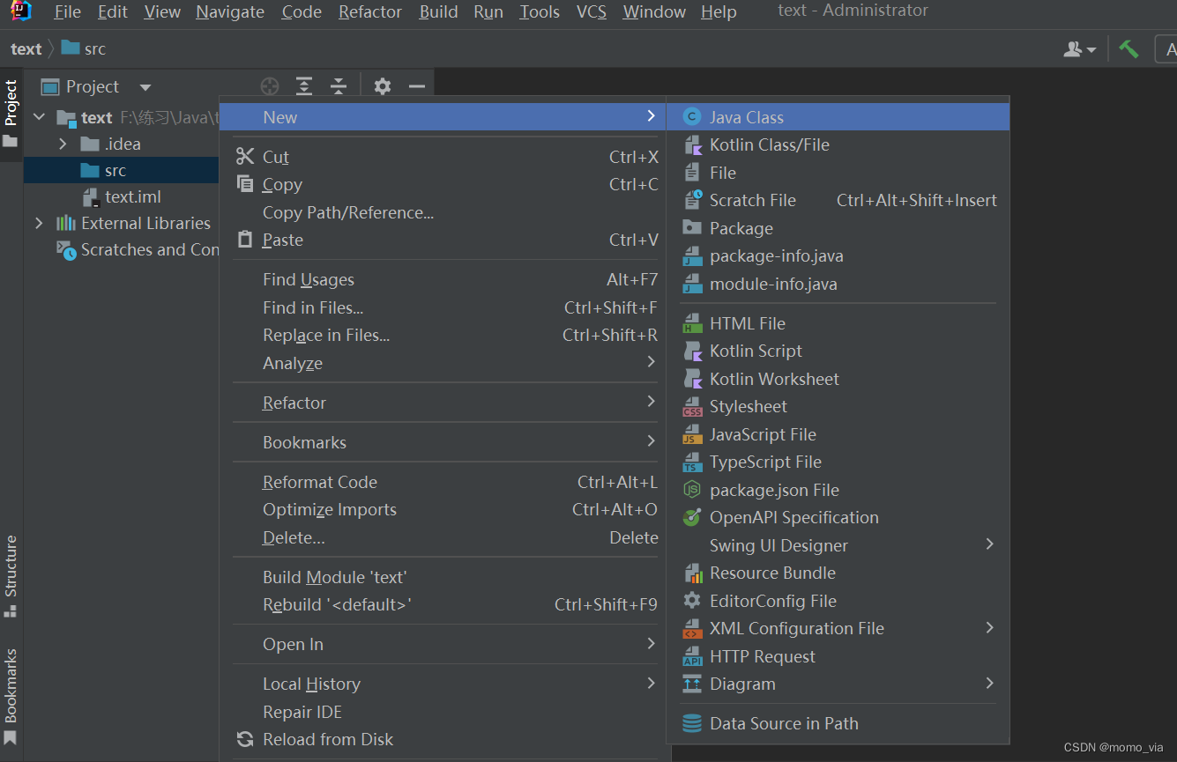
Task: Click HTML File icon entry
Action: 693,323
